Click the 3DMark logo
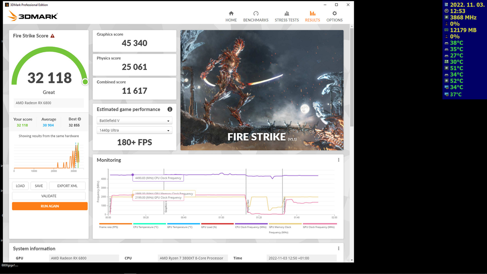The image size is (487, 274). click(32, 16)
